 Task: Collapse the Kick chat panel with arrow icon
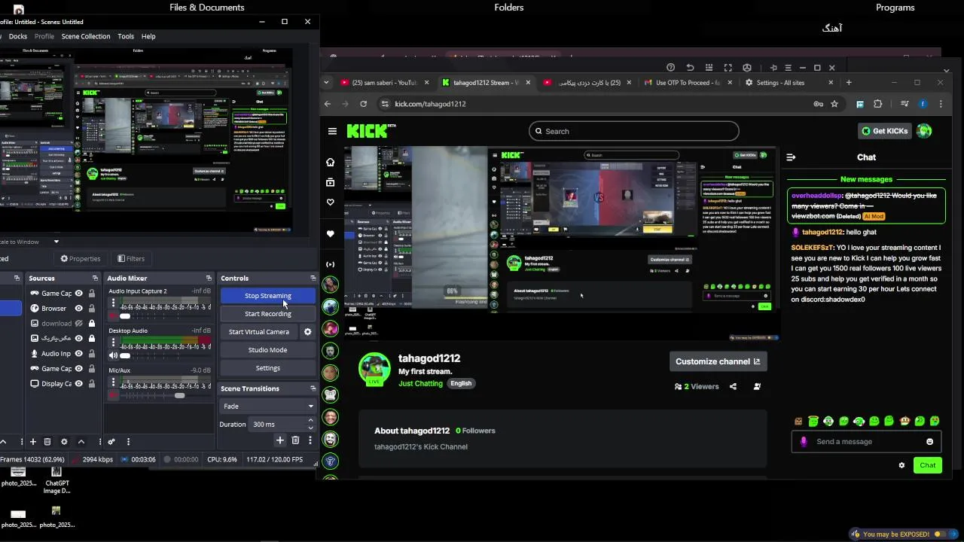tap(791, 157)
